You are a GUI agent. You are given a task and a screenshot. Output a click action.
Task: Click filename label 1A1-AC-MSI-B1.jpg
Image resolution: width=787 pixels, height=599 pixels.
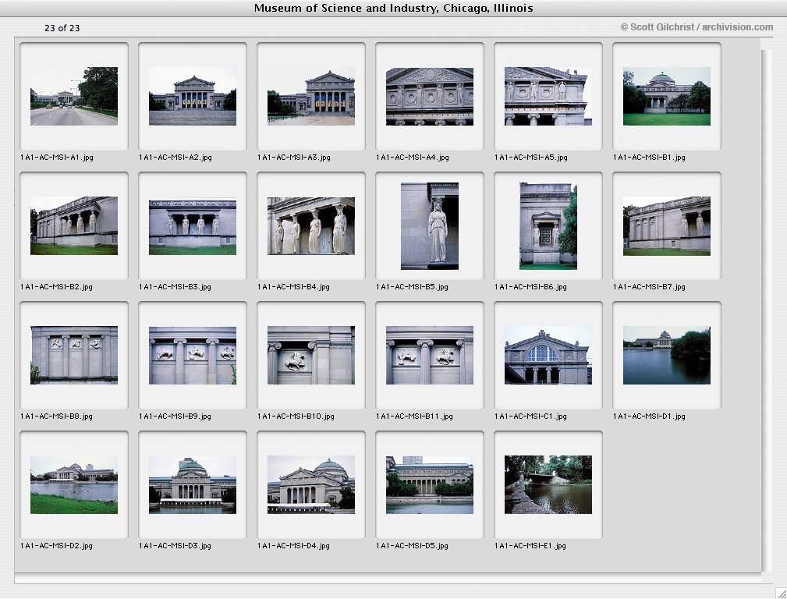[649, 157]
